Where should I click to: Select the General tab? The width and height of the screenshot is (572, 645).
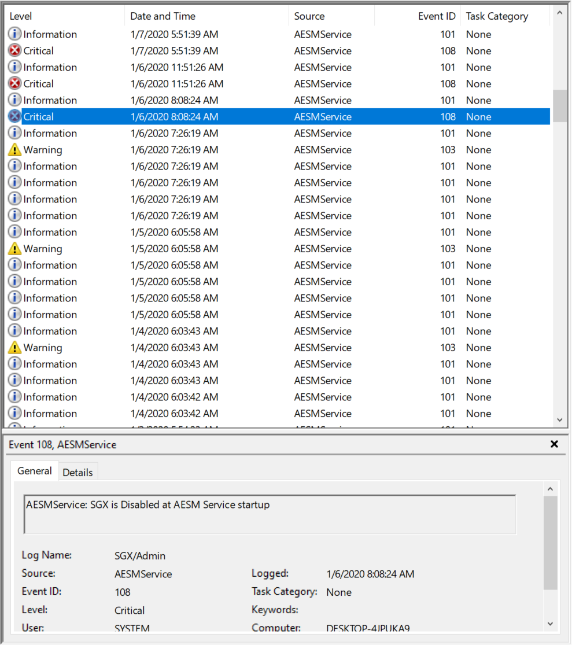(x=35, y=471)
